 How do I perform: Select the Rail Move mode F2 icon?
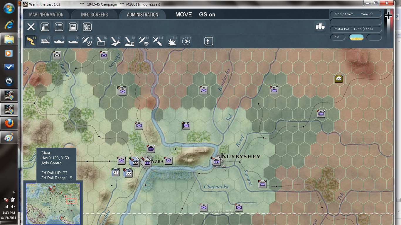[x=45, y=41]
